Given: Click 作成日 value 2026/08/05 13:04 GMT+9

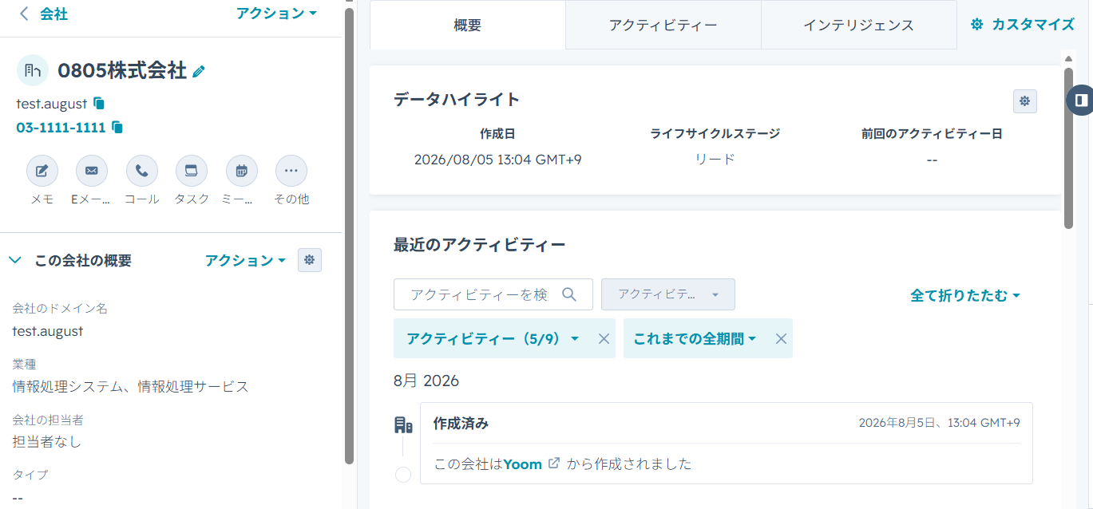Looking at the screenshot, I should pos(498,160).
